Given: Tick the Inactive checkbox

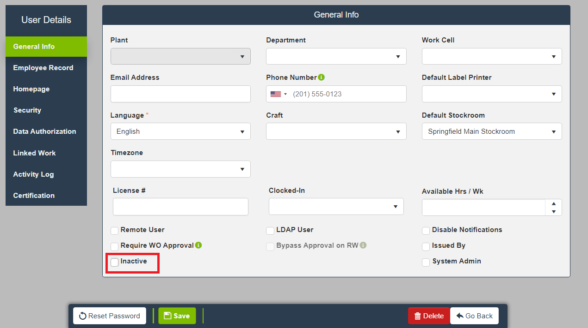Looking at the screenshot, I should coord(115,262).
